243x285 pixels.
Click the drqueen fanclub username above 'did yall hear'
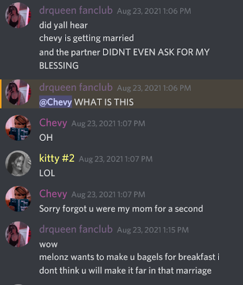coord(76,10)
